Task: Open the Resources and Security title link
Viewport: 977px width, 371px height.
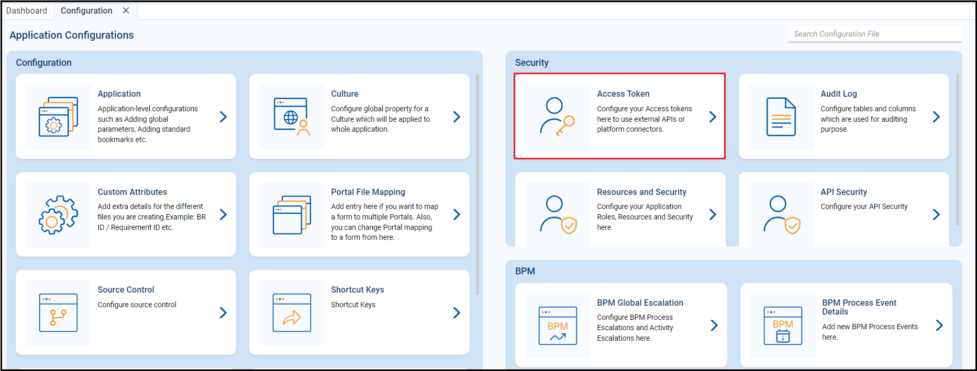Action: point(641,192)
